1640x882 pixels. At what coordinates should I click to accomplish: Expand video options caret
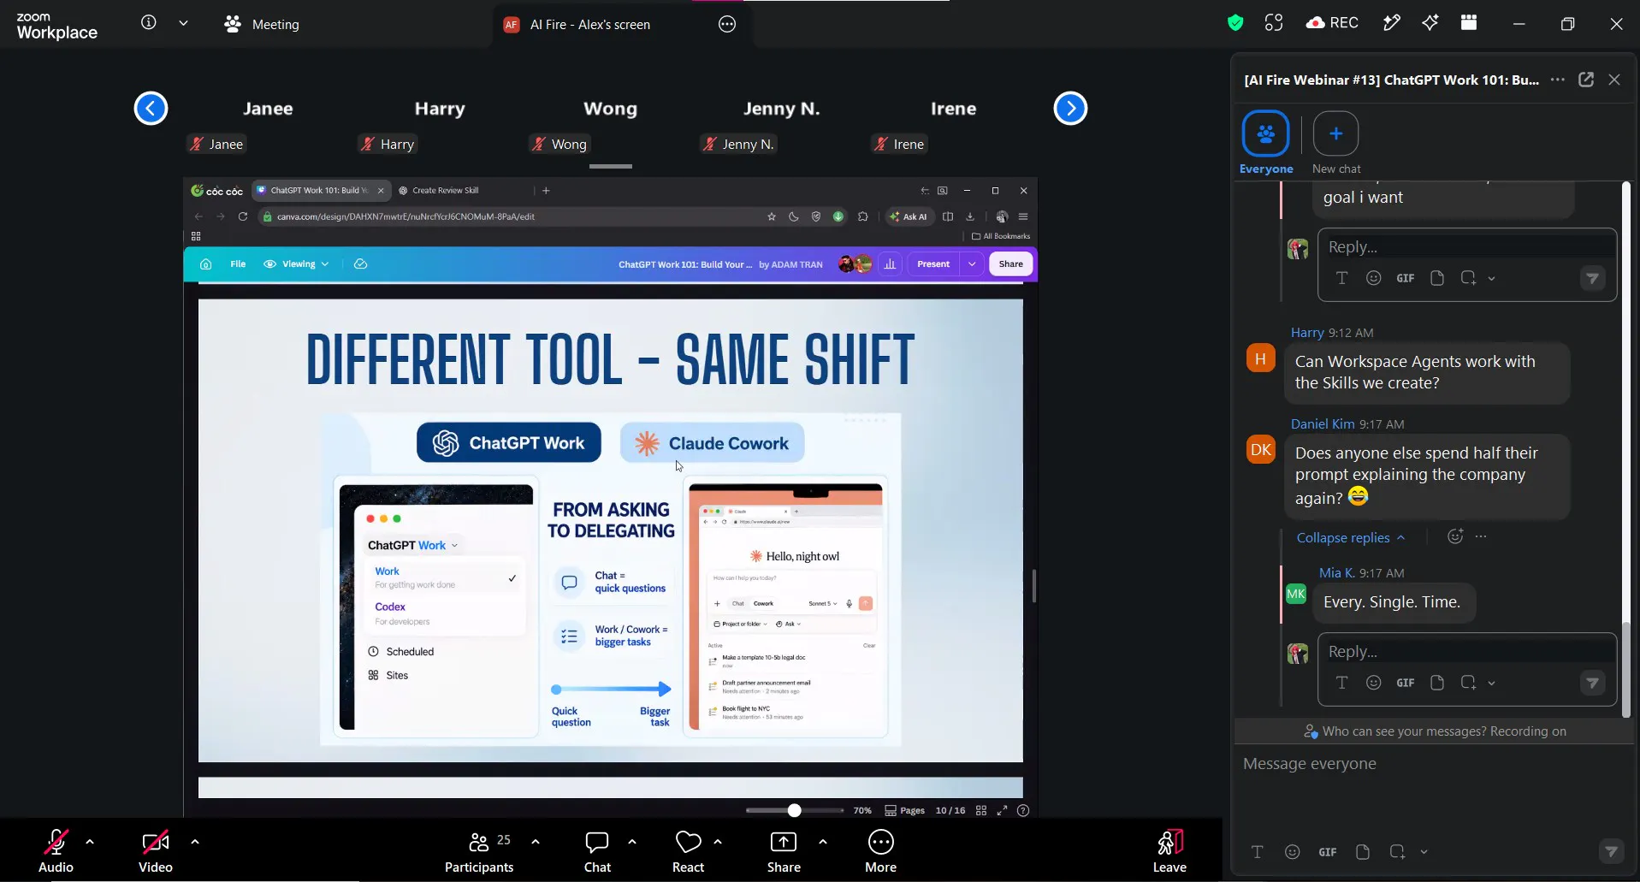coord(195,842)
